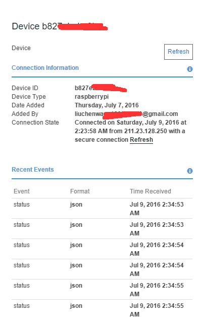Select the page title starting with Device b82
Screen dimensions: 200x317
(60, 26)
